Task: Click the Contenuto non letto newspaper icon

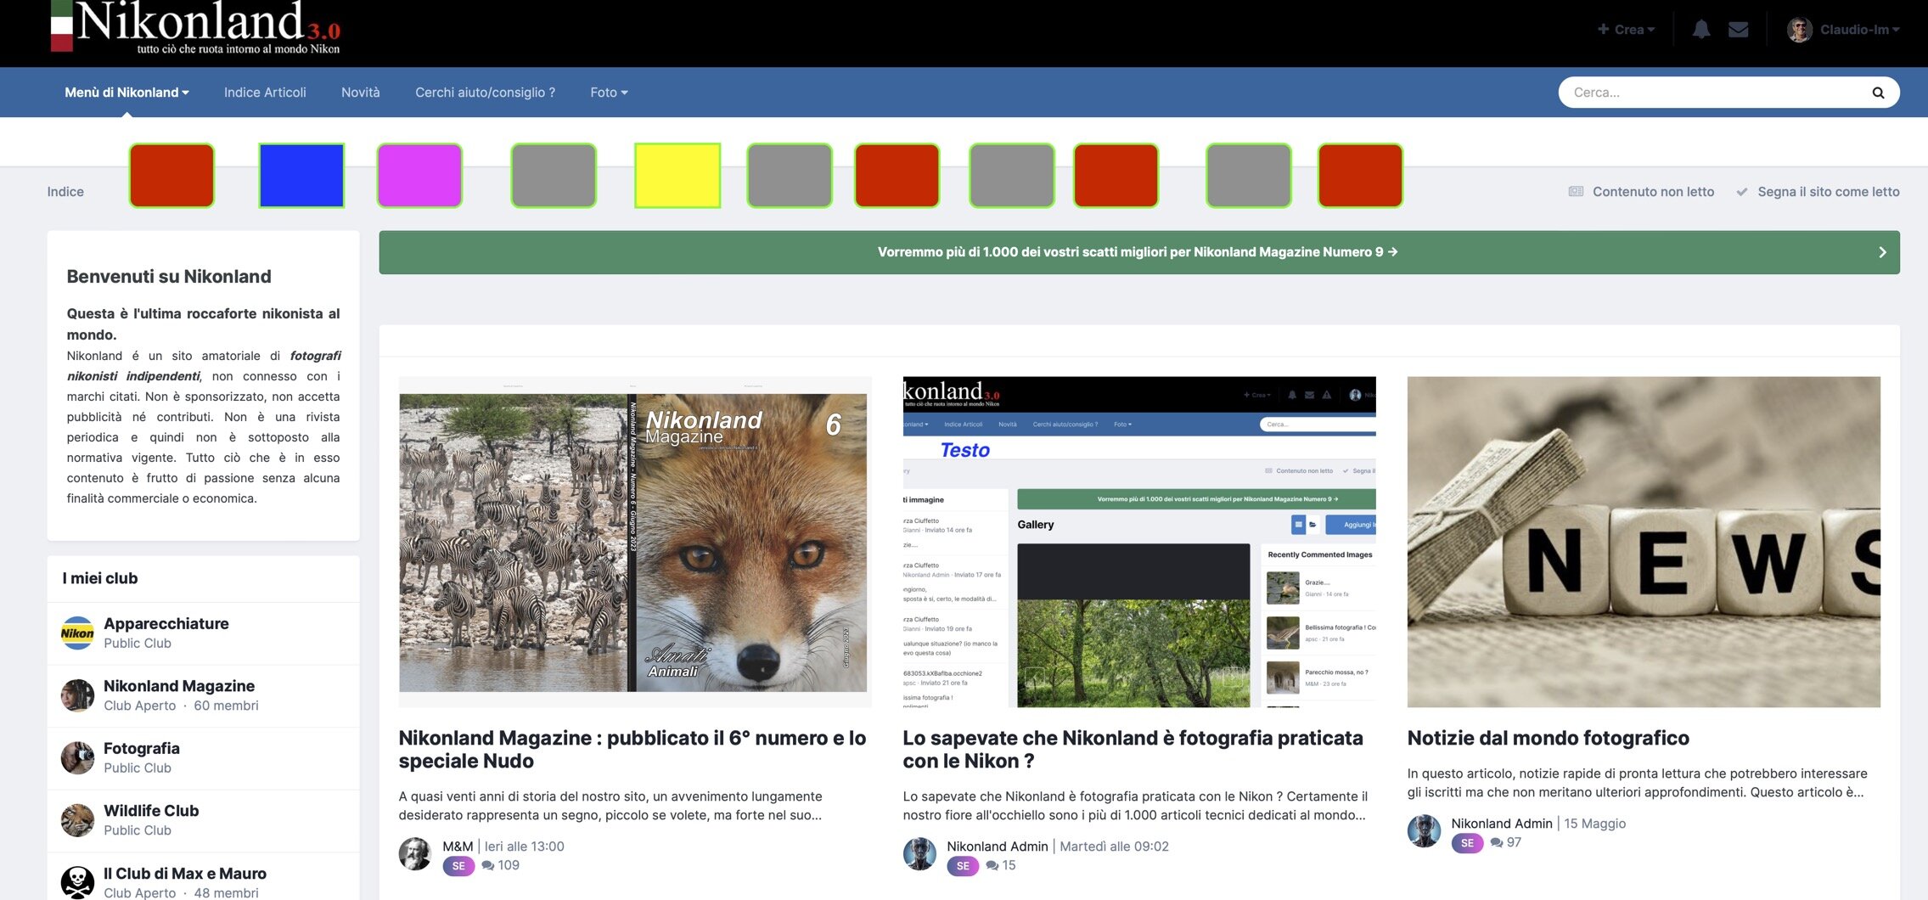Action: [1576, 192]
